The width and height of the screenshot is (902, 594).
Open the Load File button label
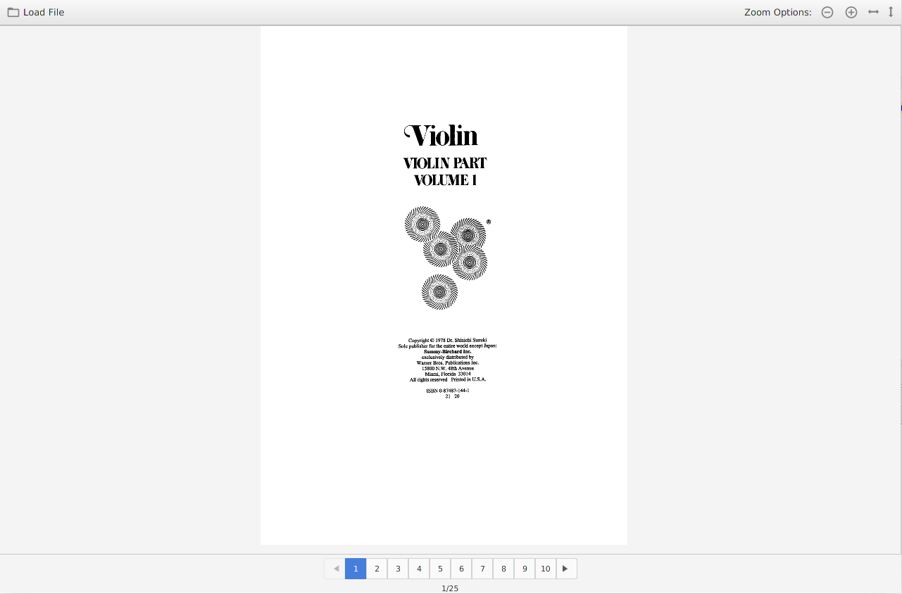pyautogui.click(x=44, y=12)
